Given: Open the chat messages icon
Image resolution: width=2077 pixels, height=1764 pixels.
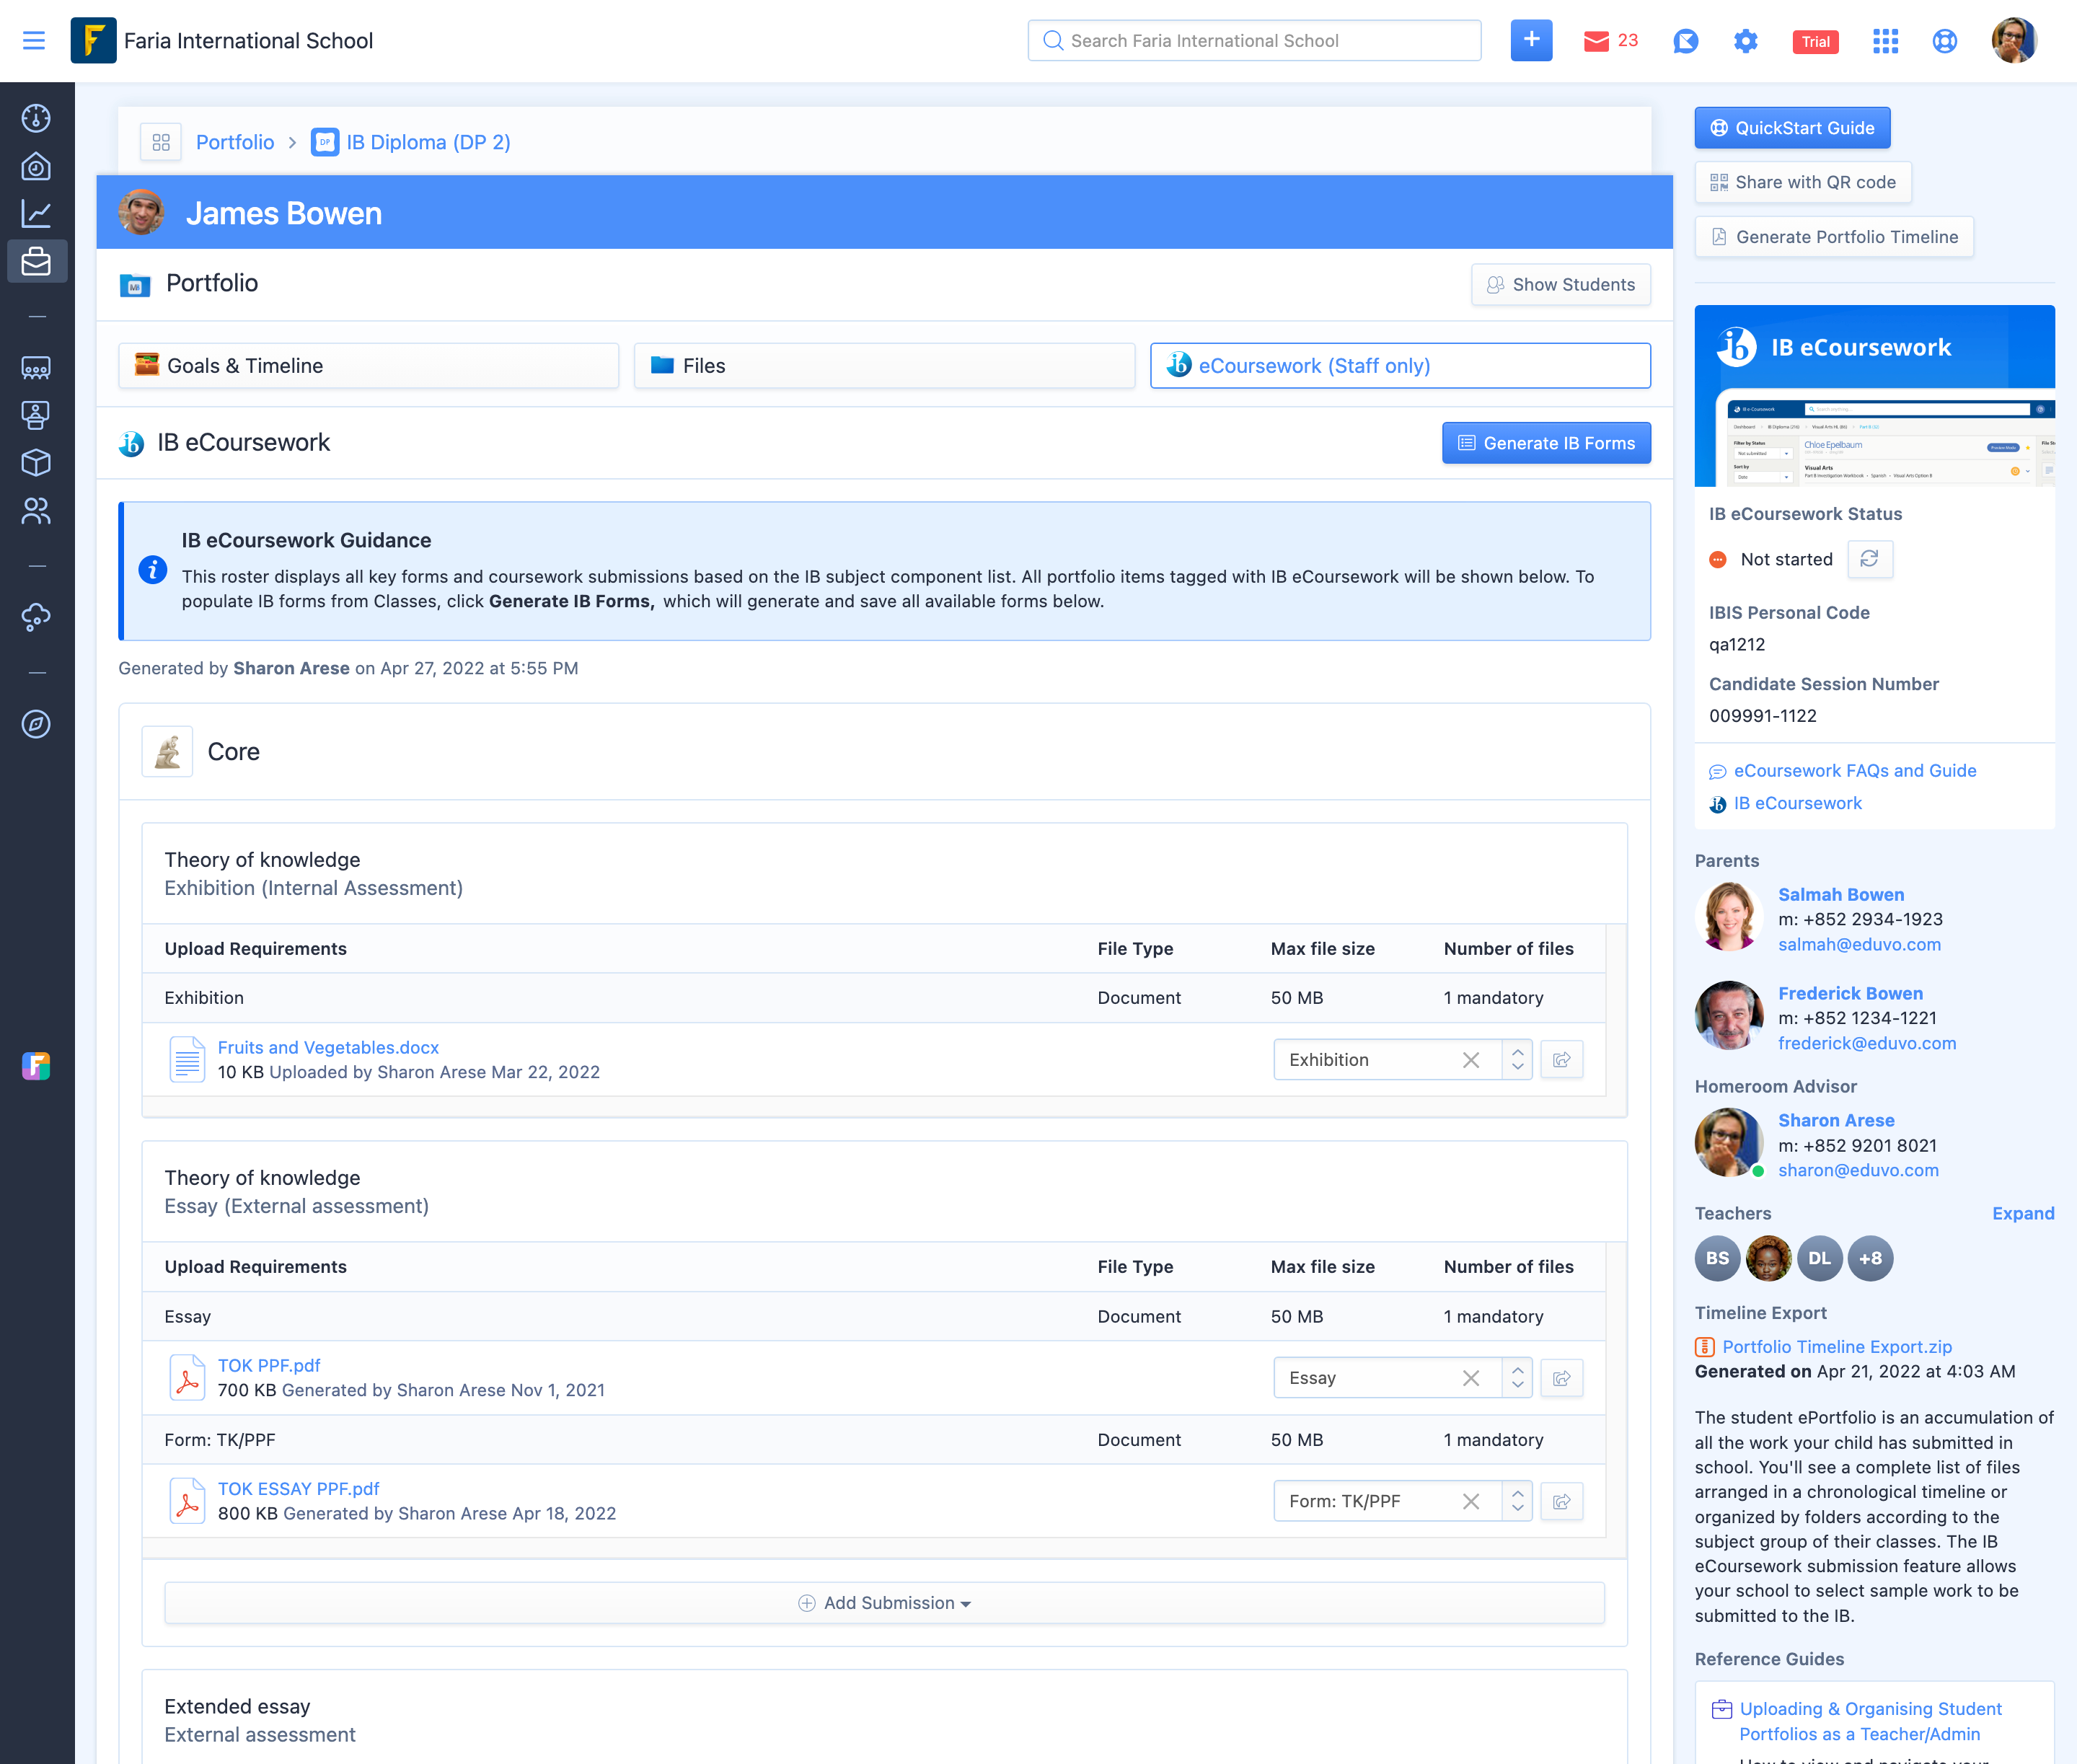Looking at the screenshot, I should click(1685, 41).
